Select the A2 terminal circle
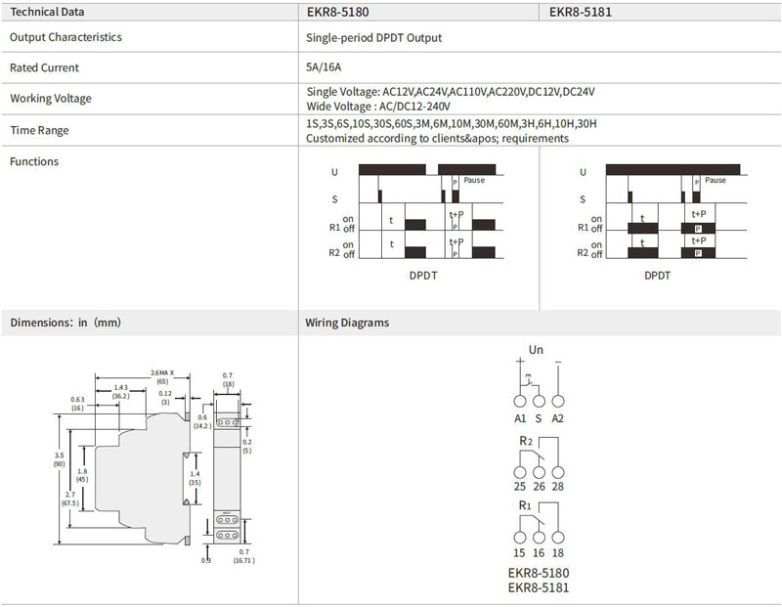This screenshot has height=607, width=782. 558,401
